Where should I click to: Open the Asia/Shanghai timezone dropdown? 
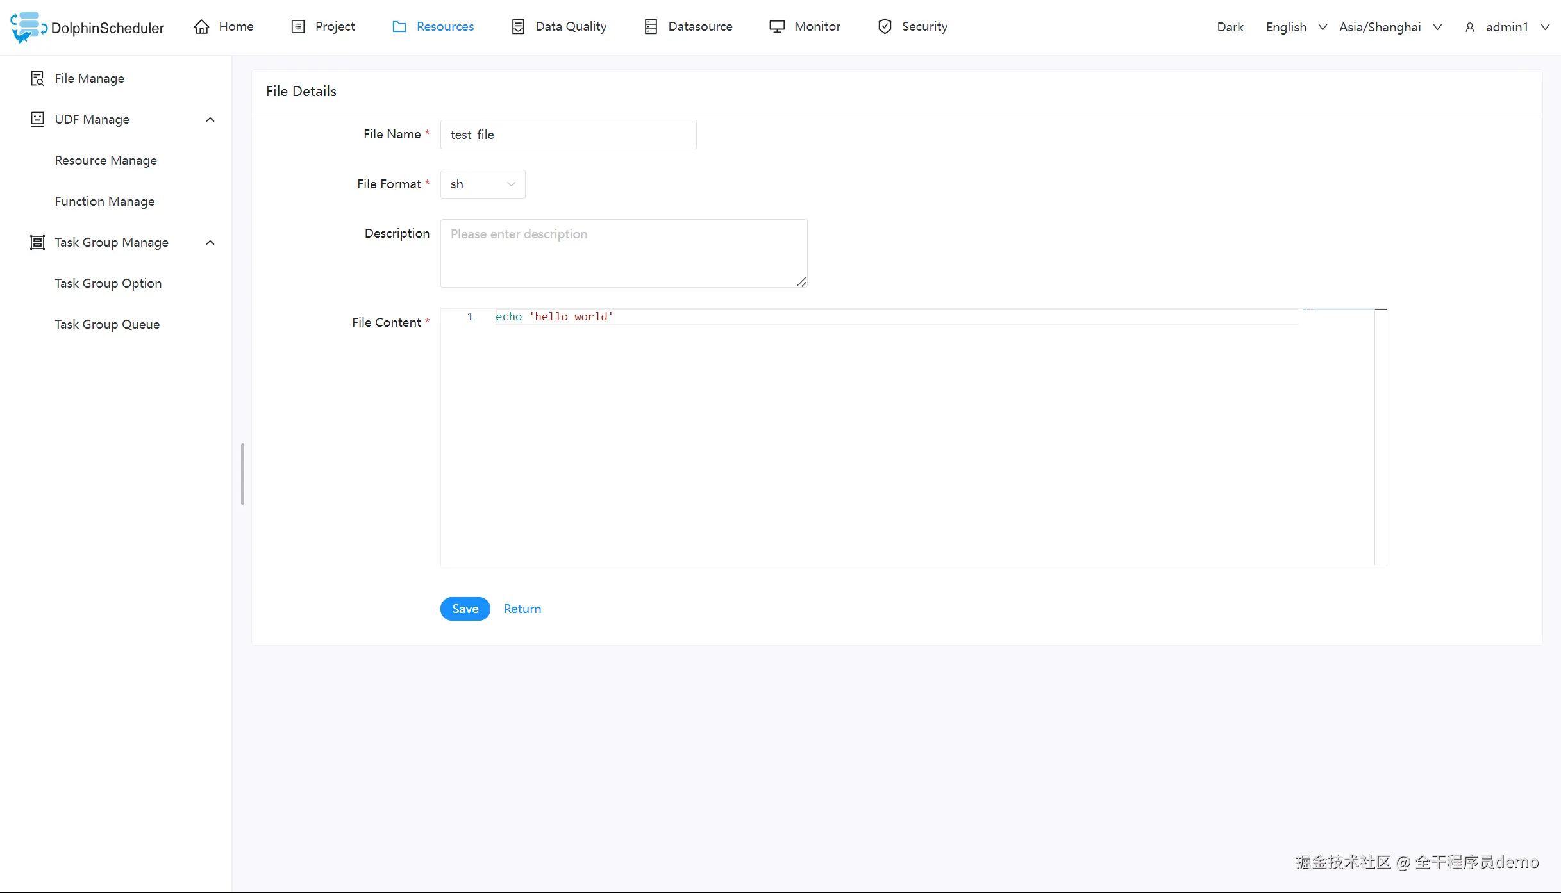click(x=1390, y=27)
